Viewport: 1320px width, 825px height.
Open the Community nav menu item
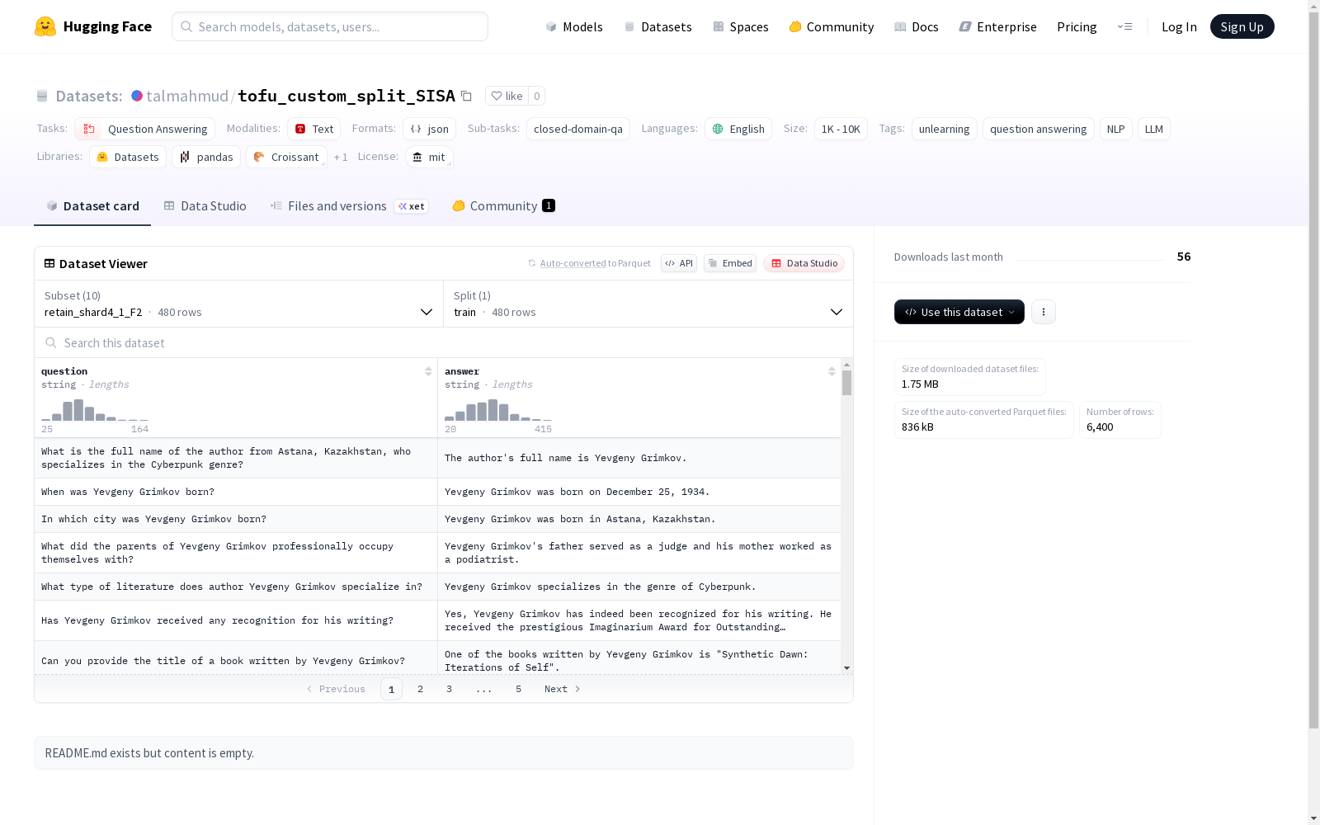coord(831,26)
